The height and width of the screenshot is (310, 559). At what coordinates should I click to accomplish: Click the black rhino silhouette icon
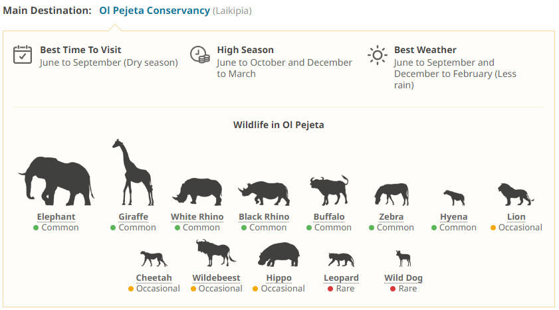point(264,193)
